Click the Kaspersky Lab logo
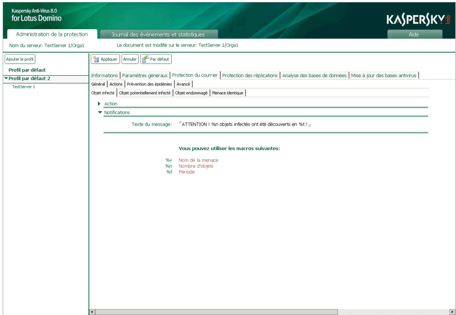Image resolution: width=456 pixels, height=315 pixels. [418, 20]
